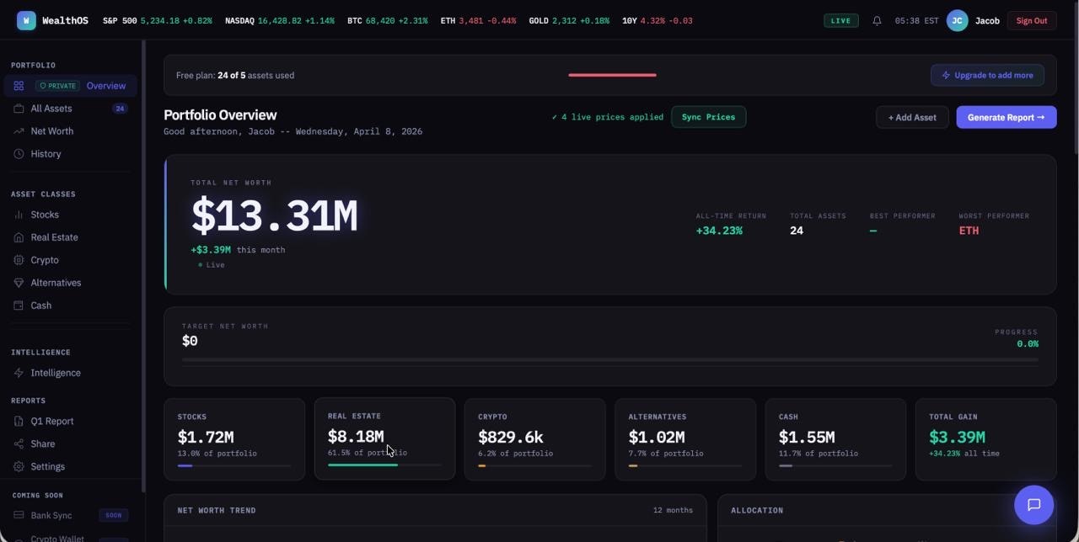Open the Q1 Report
This screenshot has height=542, width=1079.
coord(71,421)
